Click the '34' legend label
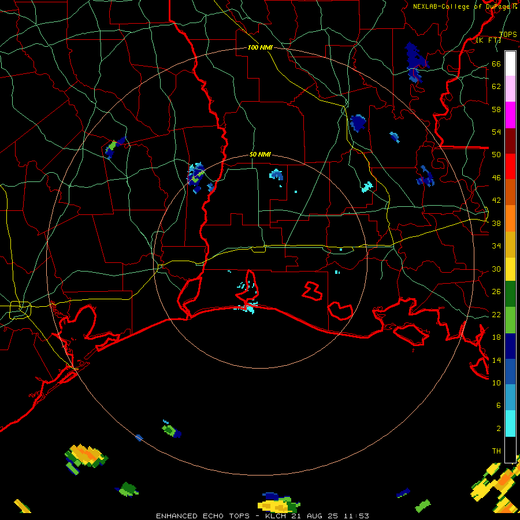This screenshot has width=520, height=520. 496,246
